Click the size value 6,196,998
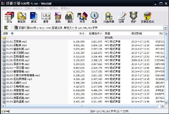The image size is (169, 114). click(79, 42)
